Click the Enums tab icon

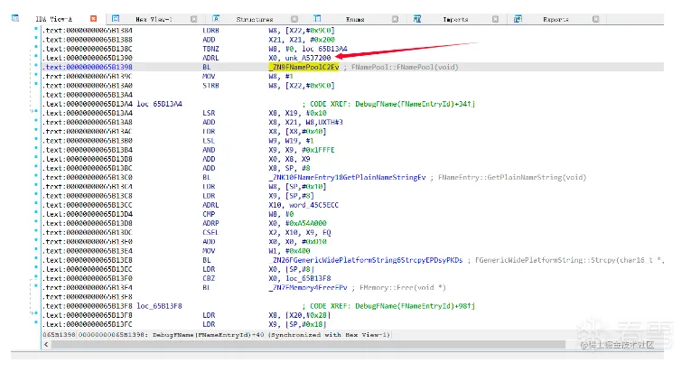317,18
